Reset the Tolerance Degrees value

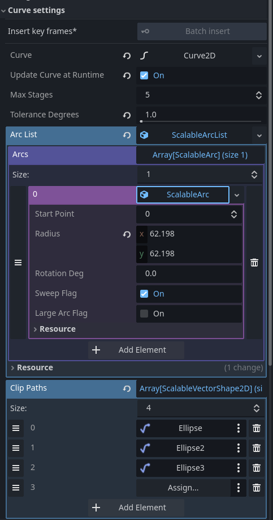[127, 116]
